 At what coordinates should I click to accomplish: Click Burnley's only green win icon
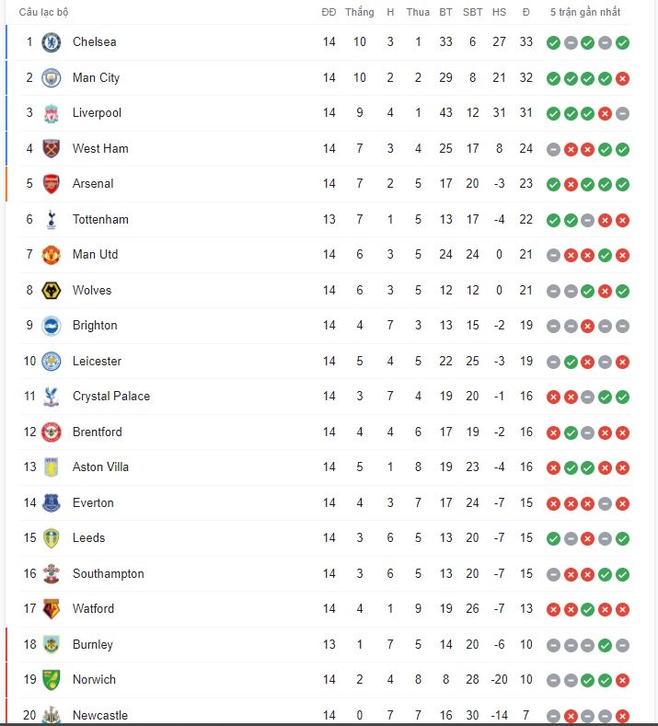605,645
